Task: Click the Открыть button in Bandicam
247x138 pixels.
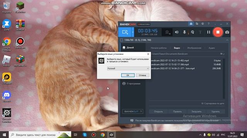Action: (159, 112)
